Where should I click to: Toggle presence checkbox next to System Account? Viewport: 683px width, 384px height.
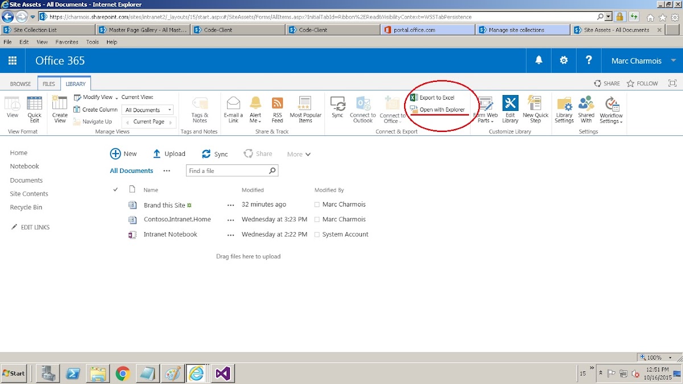coord(317,234)
